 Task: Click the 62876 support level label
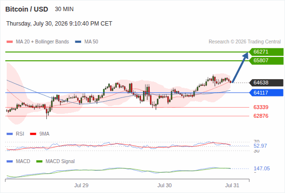click(261, 116)
